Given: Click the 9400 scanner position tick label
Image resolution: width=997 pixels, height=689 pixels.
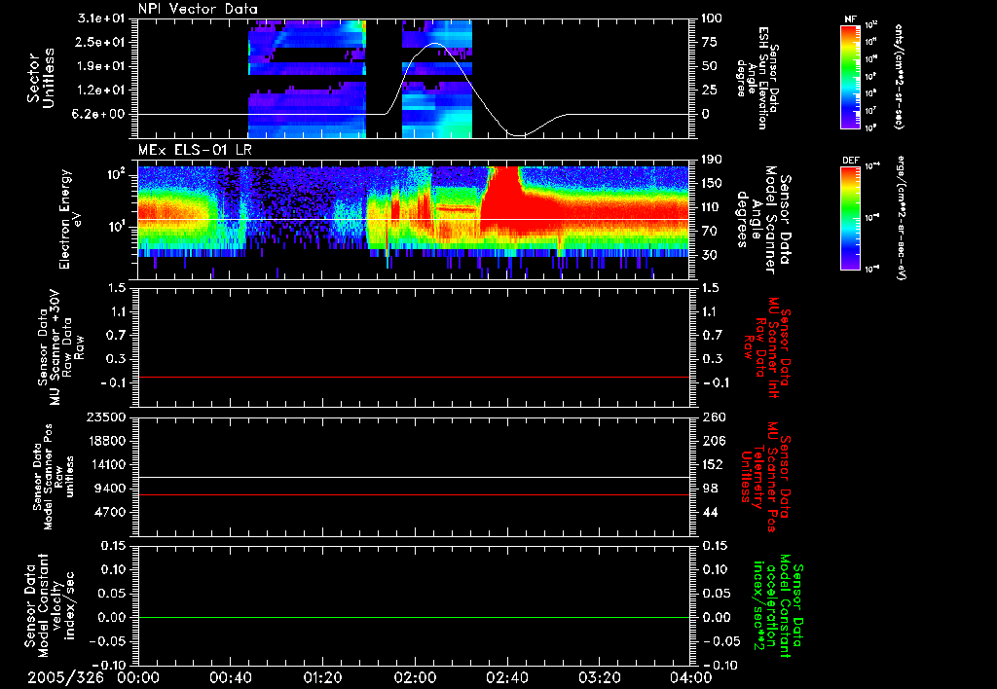Looking at the screenshot, I should coord(111,489).
